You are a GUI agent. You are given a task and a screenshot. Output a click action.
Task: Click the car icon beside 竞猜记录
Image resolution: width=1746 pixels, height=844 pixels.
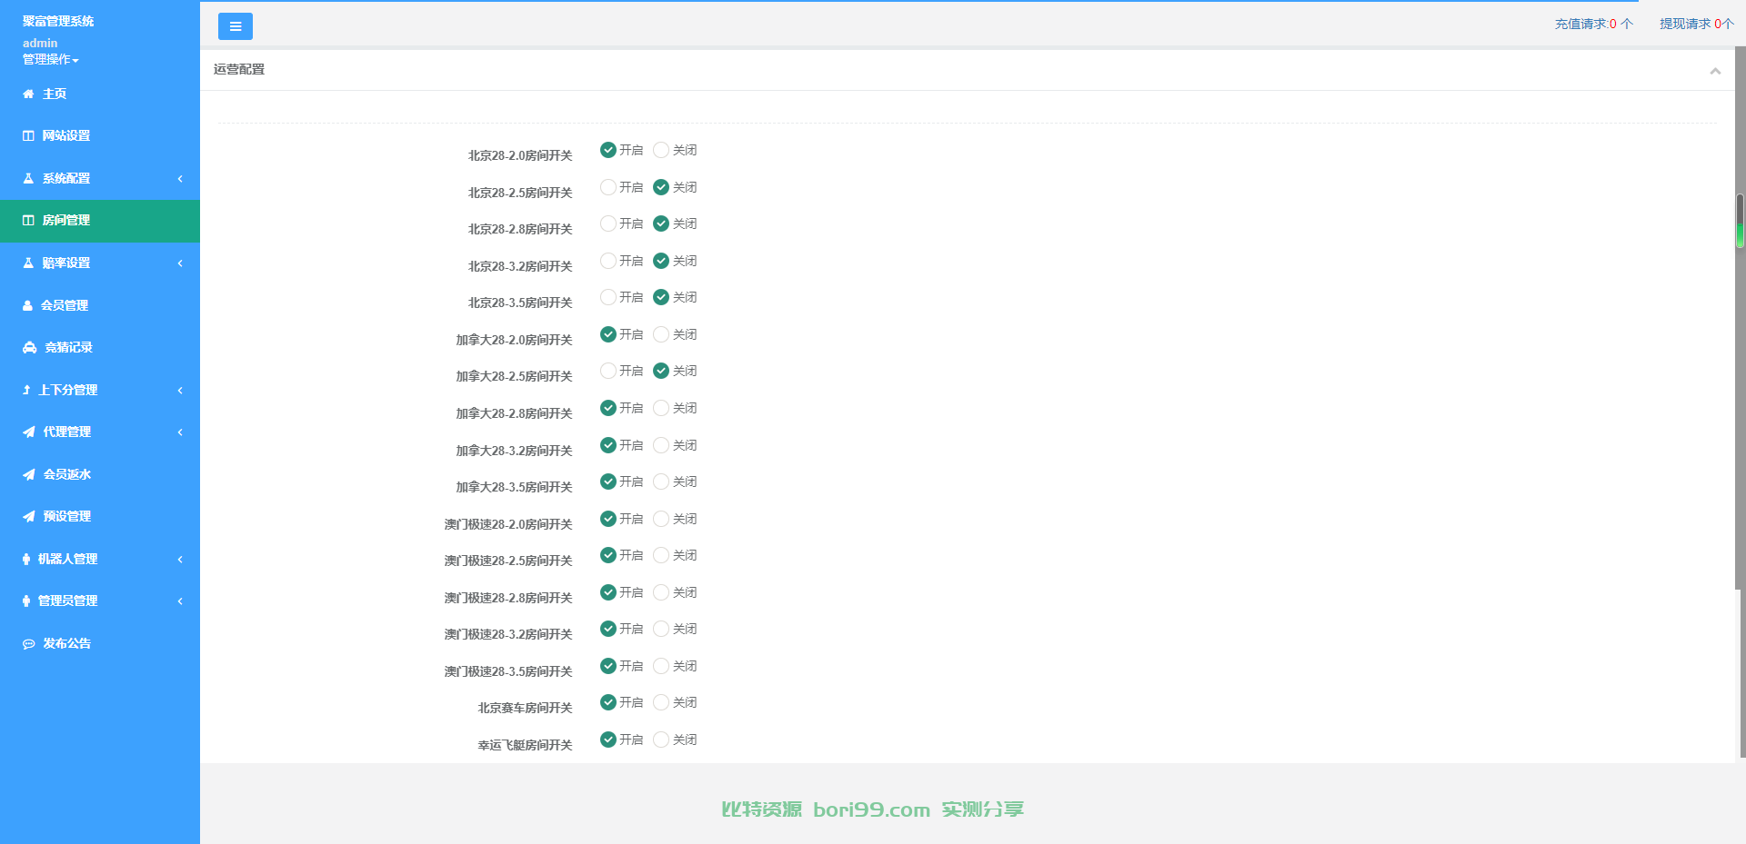29,347
